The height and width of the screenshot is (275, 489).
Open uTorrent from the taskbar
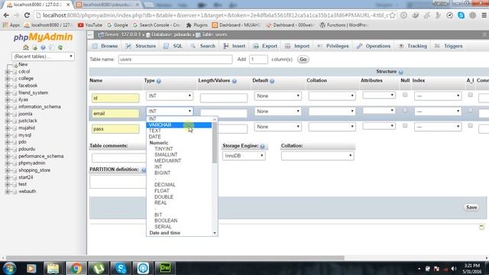click(99, 268)
